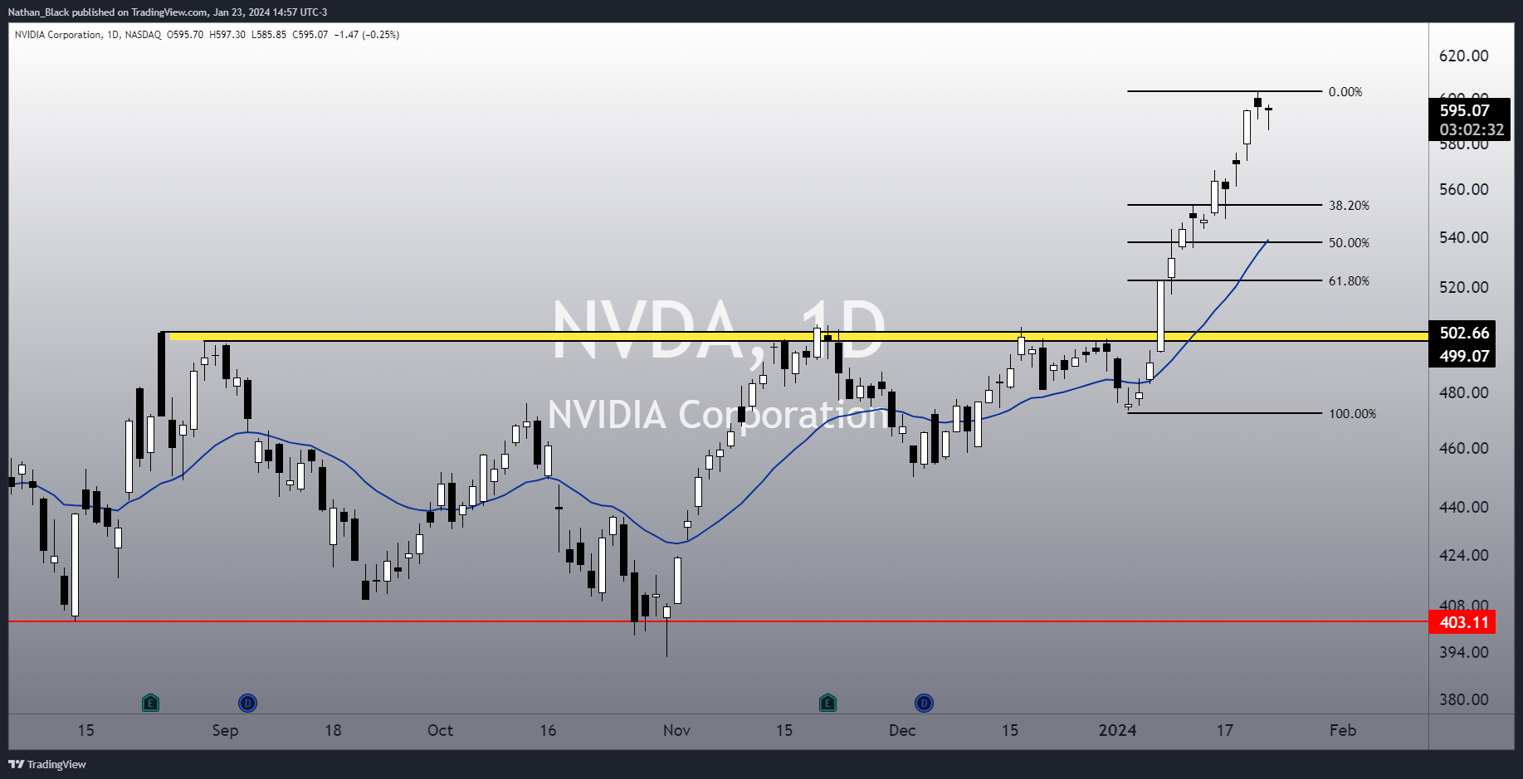Click the H597.30 high value in legend
The width and height of the screenshot is (1523, 779).
(227, 35)
